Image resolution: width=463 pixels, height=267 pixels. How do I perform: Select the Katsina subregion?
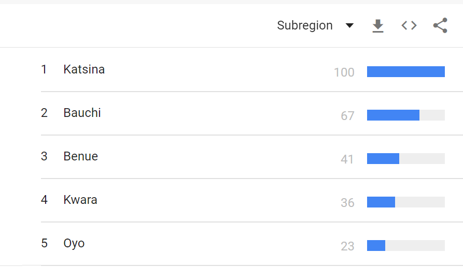pos(84,69)
